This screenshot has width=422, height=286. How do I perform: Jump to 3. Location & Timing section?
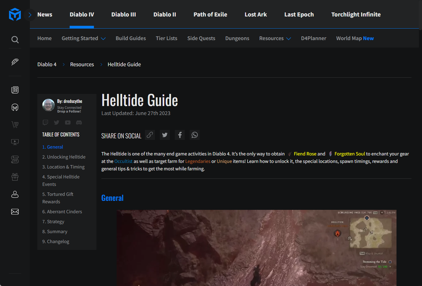(x=63, y=167)
